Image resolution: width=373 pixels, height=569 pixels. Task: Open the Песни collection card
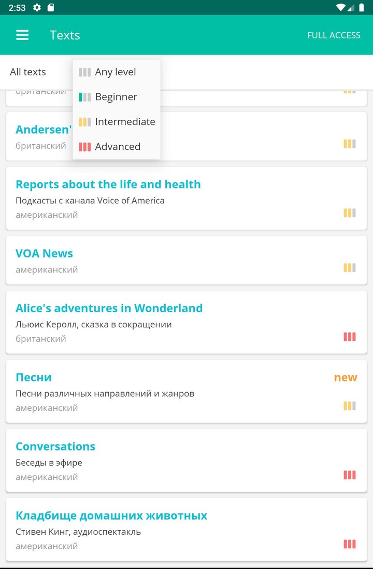[34, 377]
